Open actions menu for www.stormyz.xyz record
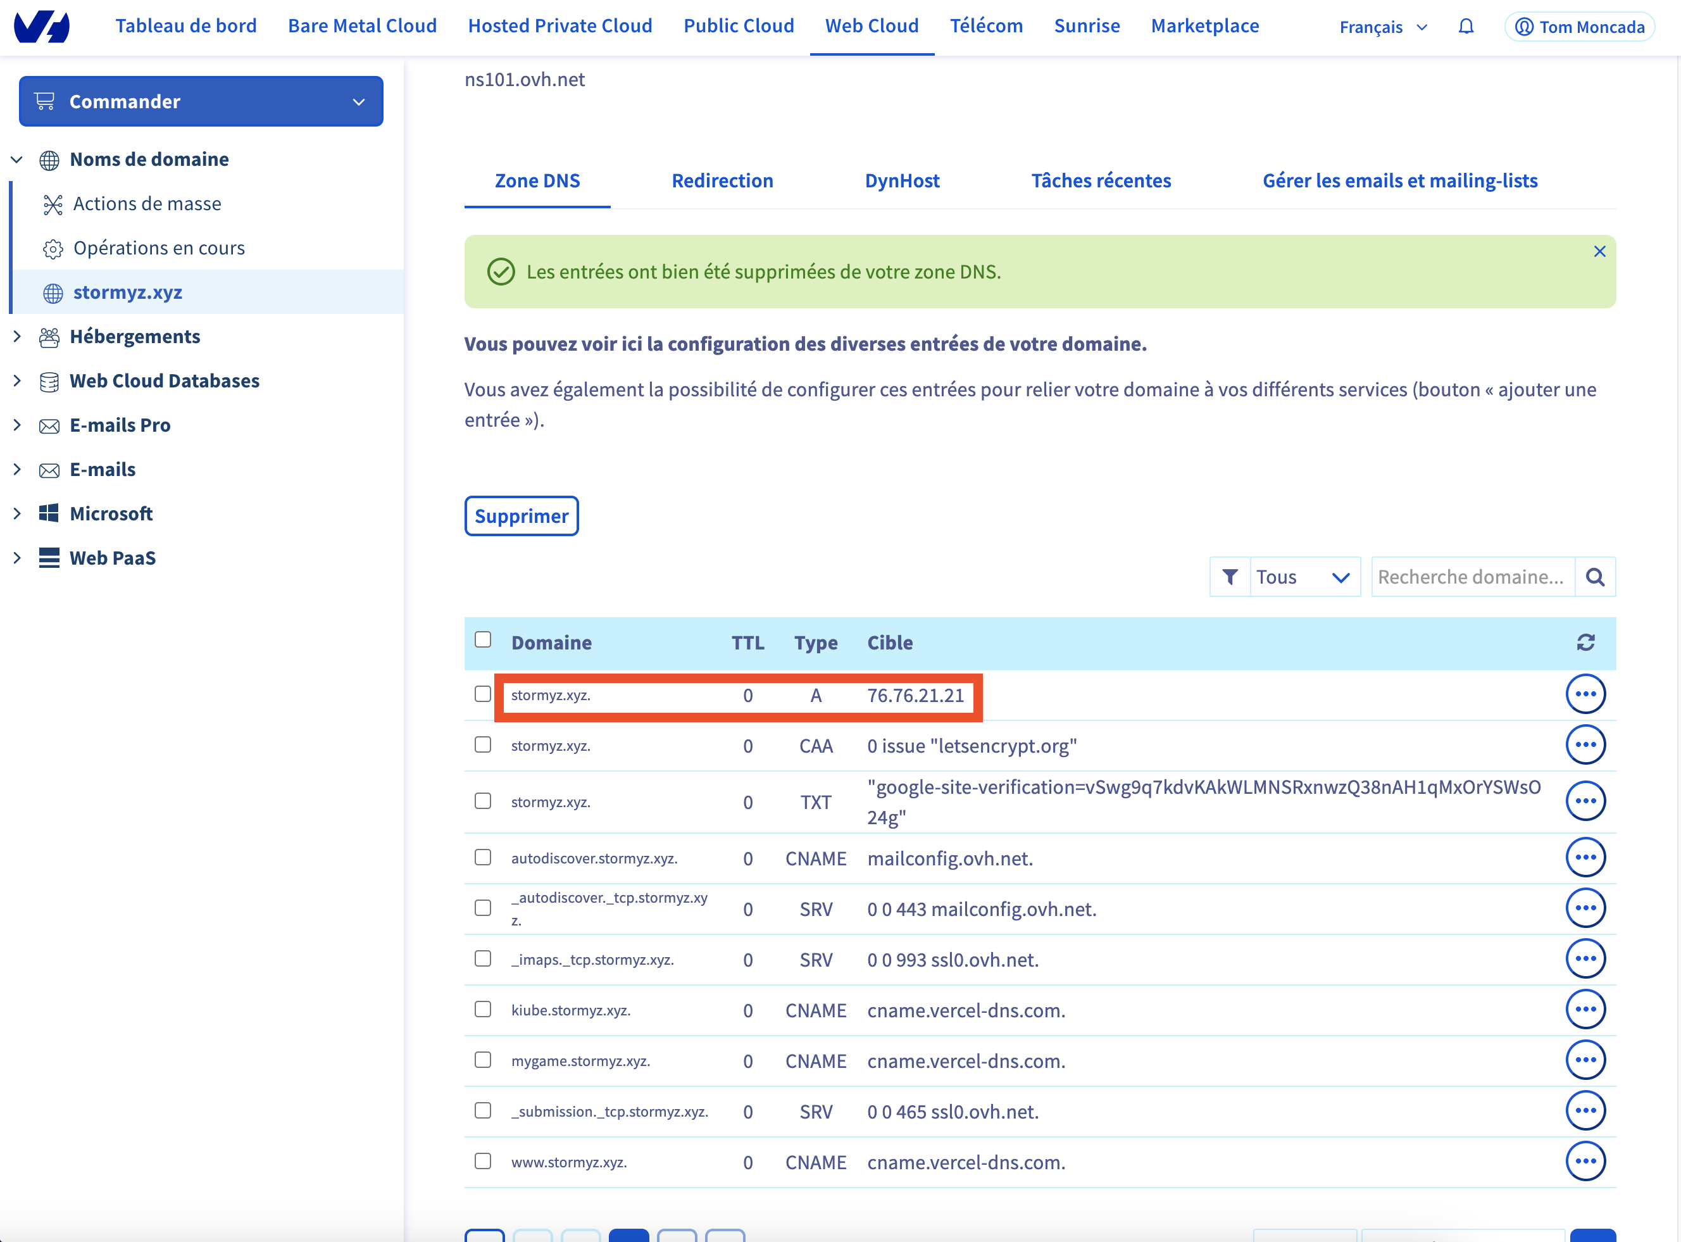Screen dimensions: 1681x1242 click(1585, 1162)
